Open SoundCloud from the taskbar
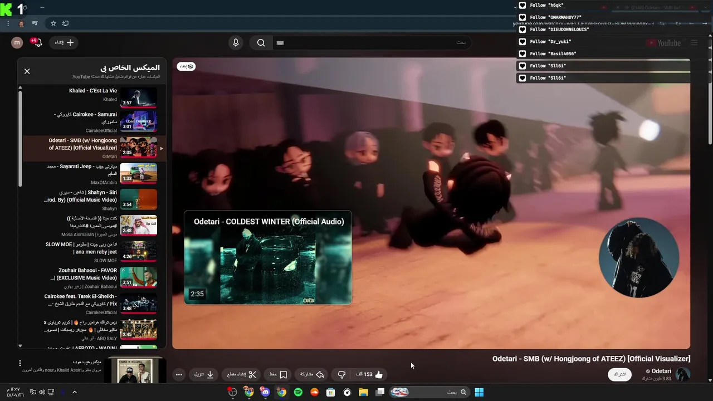This screenshot has height=401, width=713. [314, 392]
